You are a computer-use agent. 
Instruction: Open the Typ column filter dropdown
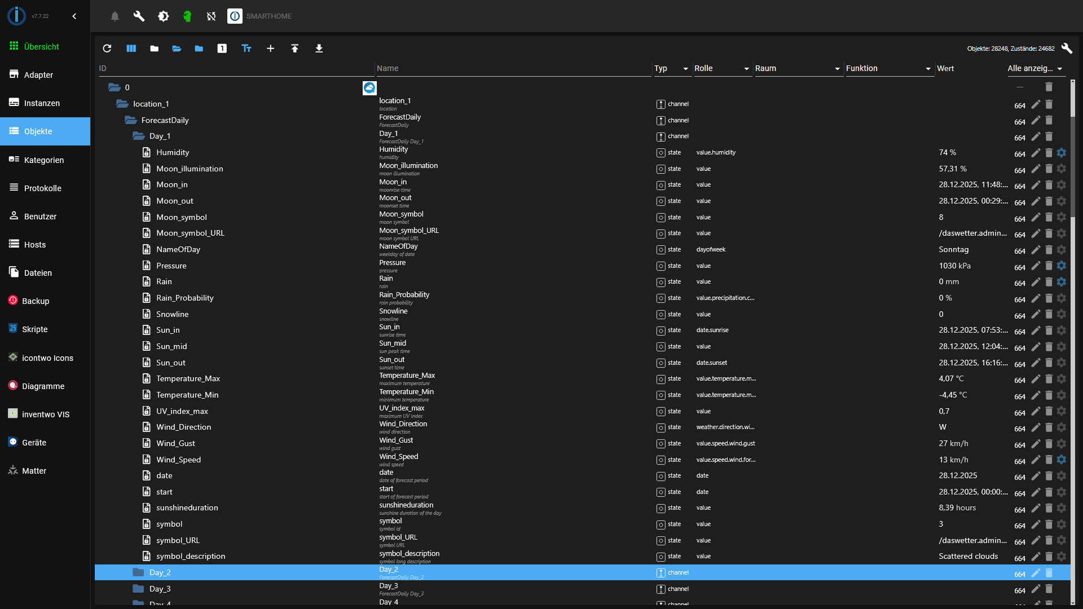click(684, 68)
